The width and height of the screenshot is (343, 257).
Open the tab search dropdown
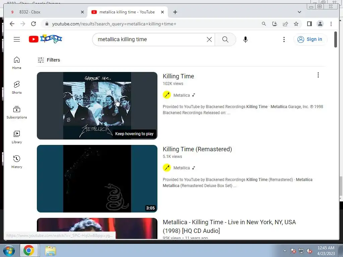pos(299,12)
